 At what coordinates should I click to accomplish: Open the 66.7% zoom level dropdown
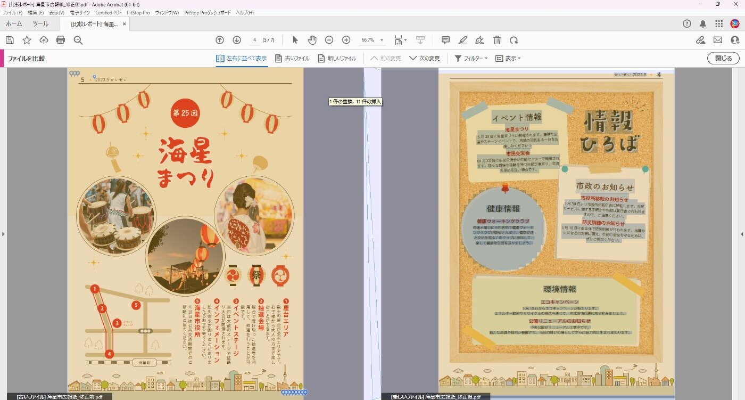pos(372,40)
